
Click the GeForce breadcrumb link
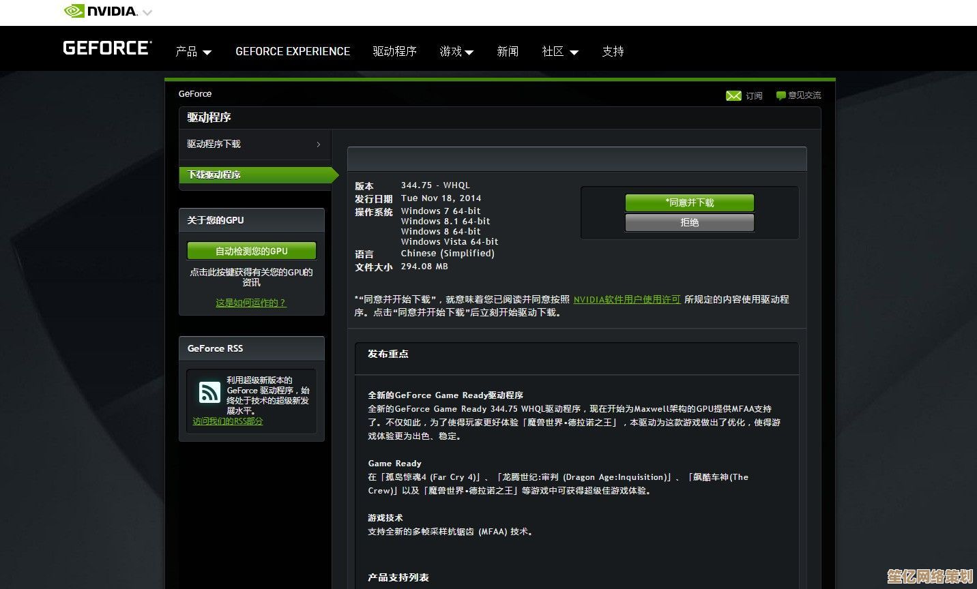tap(195, 94)
